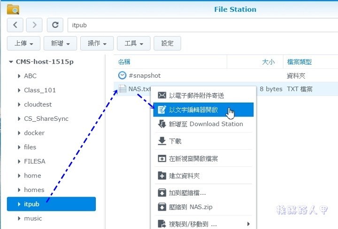Choose 複製到/移動到 ... from context menu
Screen dimensions: 338x229
pos(203,224)
